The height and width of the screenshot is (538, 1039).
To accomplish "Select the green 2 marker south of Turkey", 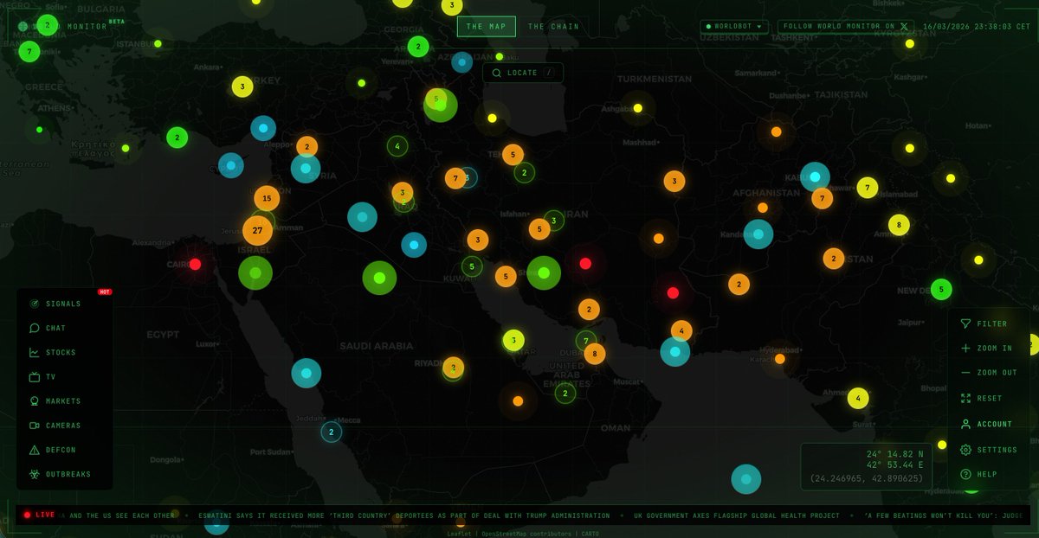I will tap(177, 138).
